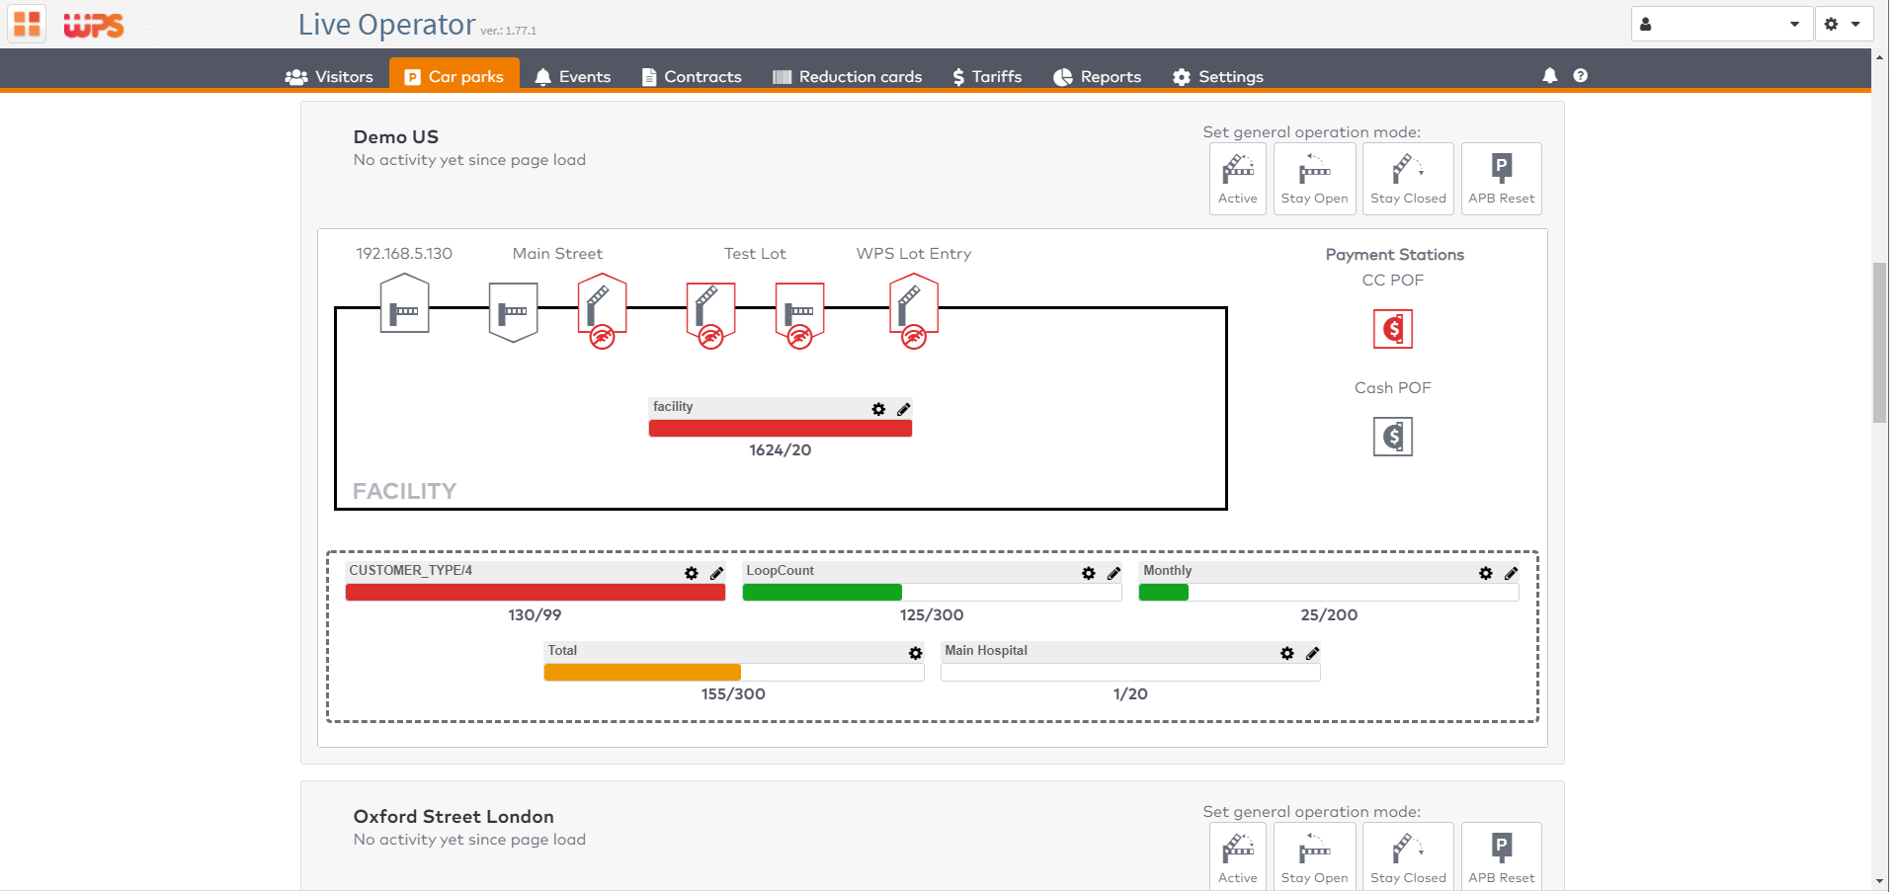
Task: Open the Reduction cards tab
Action: tap(847, 76)
